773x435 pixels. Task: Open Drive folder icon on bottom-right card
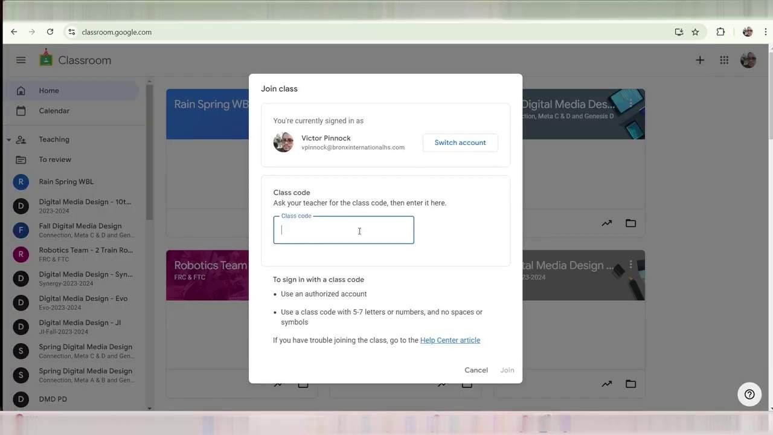[630, 384]
